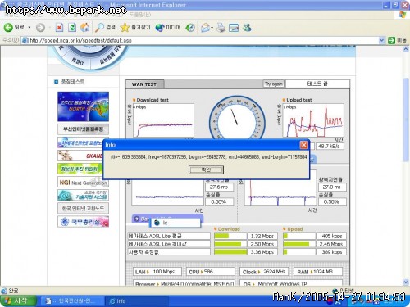Open the Home page icon
Image resolution: width=410 pixels, height=307 pixels.
tap(85, 27)
